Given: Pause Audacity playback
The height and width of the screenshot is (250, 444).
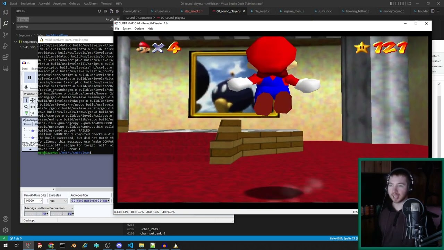Looking at the screenshot, I should tap(29, 78).
